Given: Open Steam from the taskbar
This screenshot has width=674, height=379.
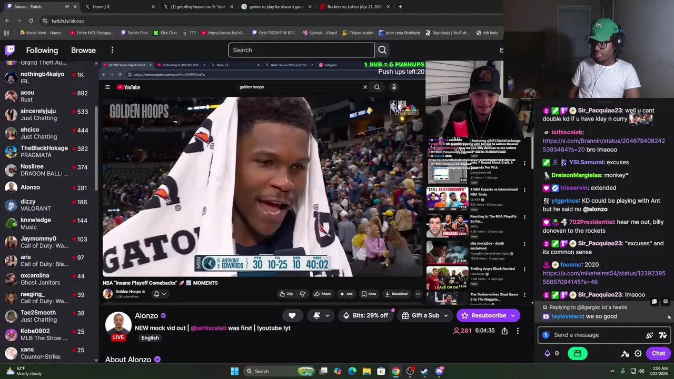Looking at the screenshot, I should point(424,372).
